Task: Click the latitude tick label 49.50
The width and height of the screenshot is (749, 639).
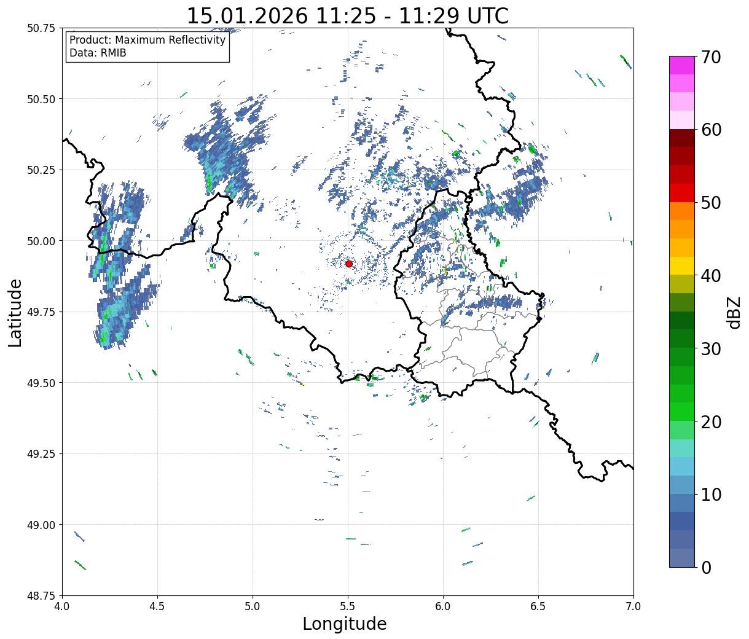Action: click(x=41, y=383)
